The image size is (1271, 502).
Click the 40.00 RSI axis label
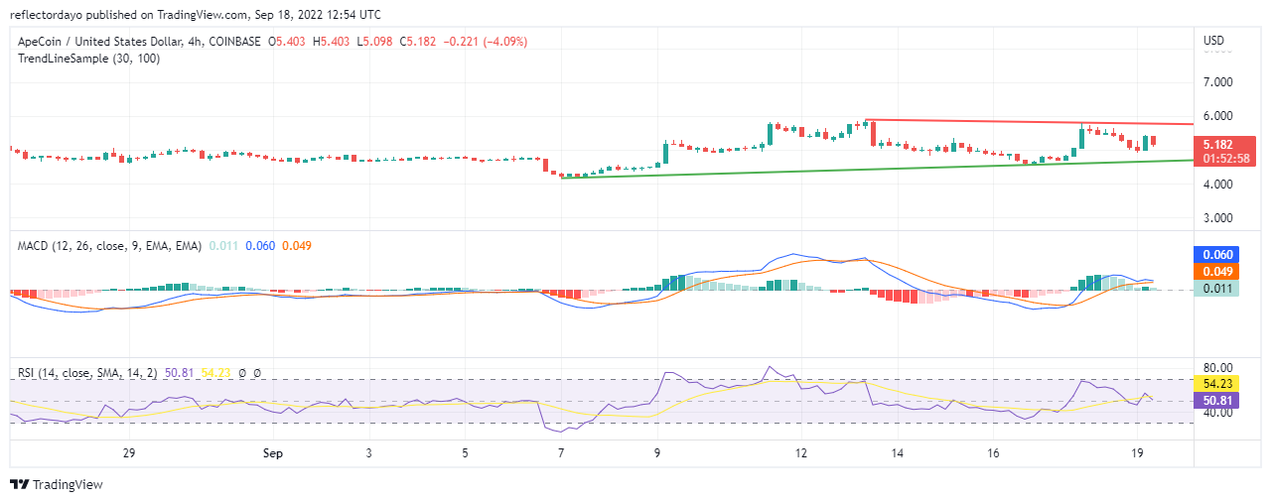point(1218,413)
